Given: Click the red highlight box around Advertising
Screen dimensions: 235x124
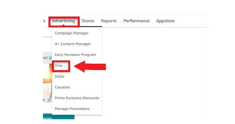Looking at the screenshot, I should coord(64,22).
